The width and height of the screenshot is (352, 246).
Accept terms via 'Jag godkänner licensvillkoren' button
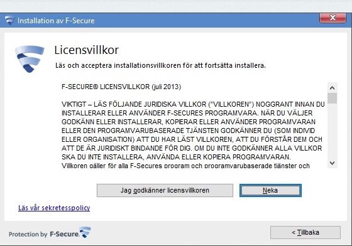point(165,190)
